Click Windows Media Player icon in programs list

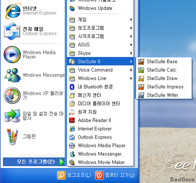pyautogui.click(x=72, y=145)
